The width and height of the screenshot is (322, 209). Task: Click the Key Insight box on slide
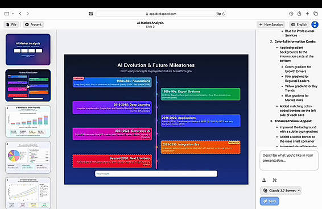point(156,174)
